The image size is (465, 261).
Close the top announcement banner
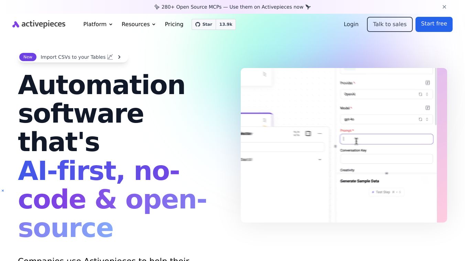444,7
